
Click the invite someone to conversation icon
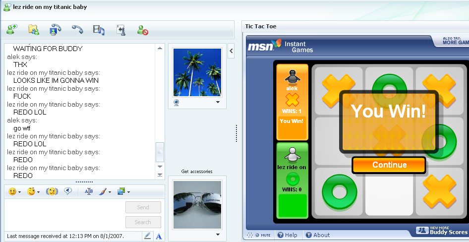click(12, 30)
